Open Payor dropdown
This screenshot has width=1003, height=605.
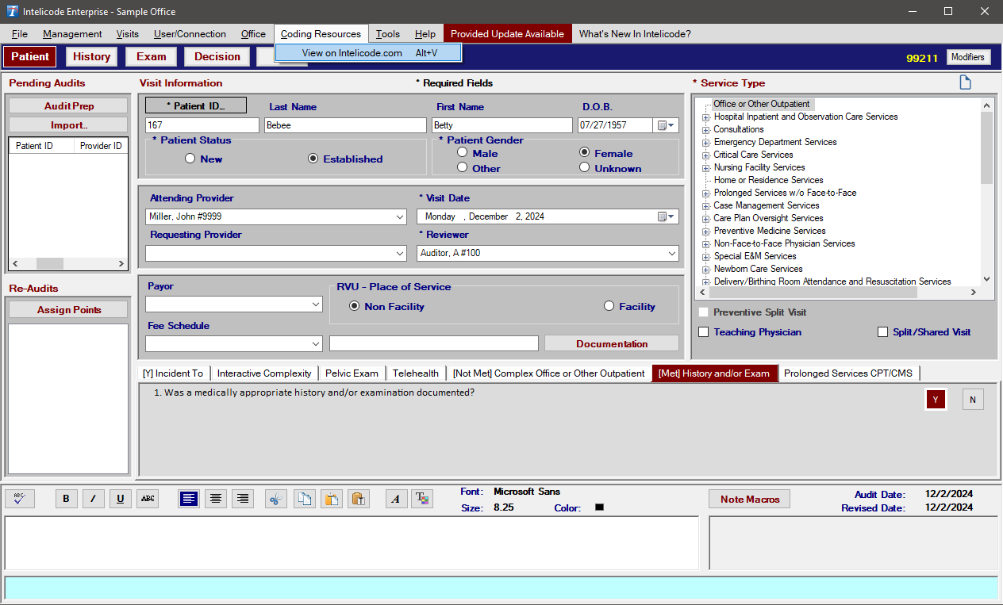click(316, 304)
